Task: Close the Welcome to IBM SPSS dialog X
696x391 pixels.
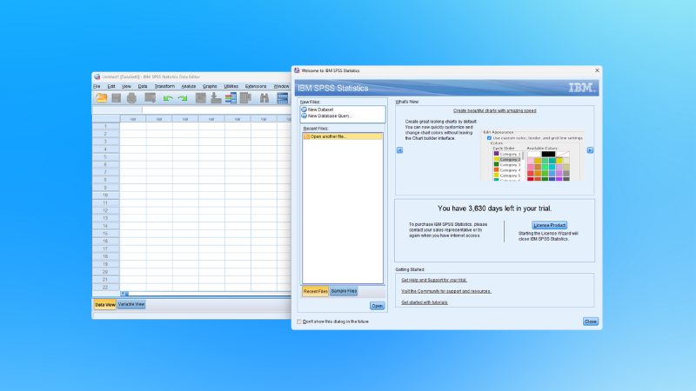Action: coord(597,70)
